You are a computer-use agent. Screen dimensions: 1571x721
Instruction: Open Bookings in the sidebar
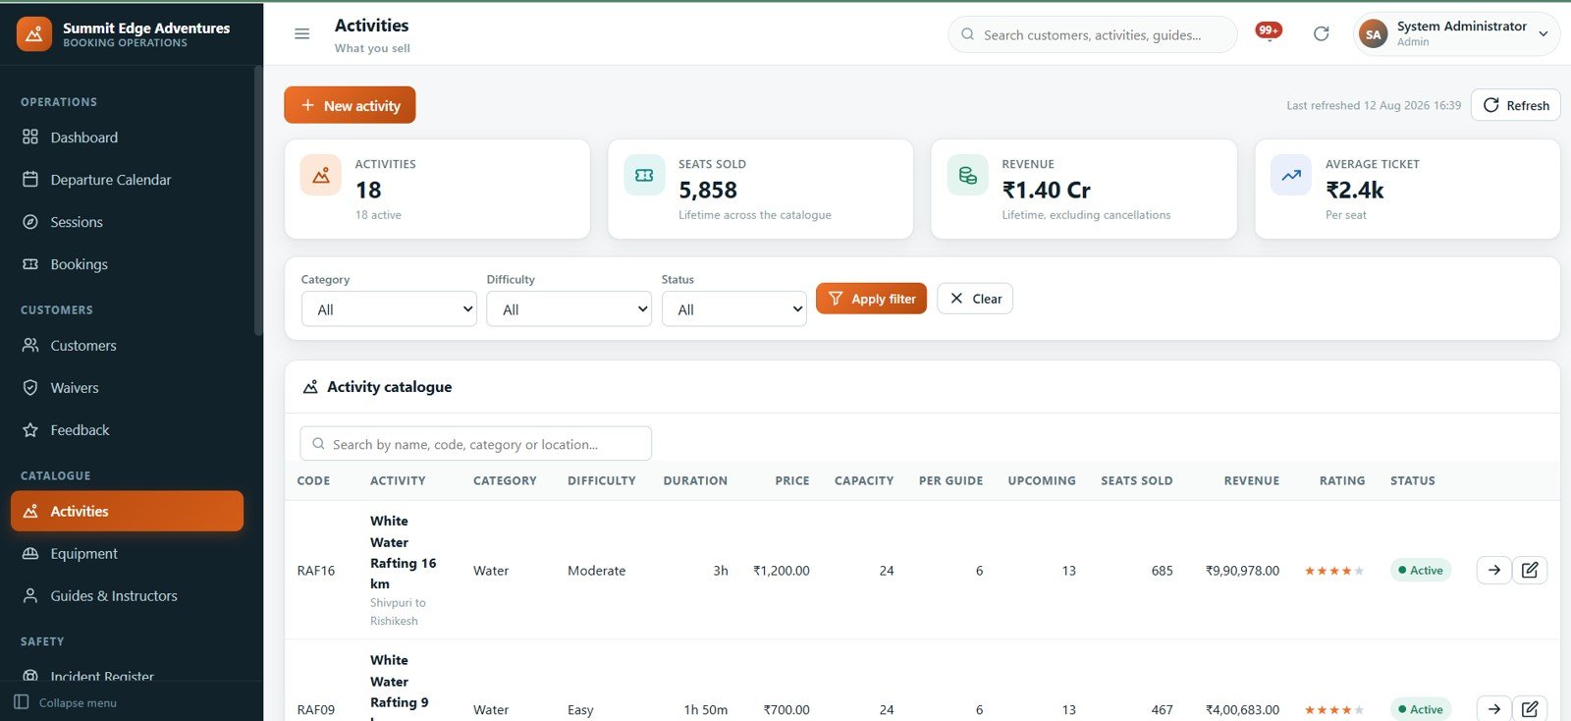tap(127, 264)
